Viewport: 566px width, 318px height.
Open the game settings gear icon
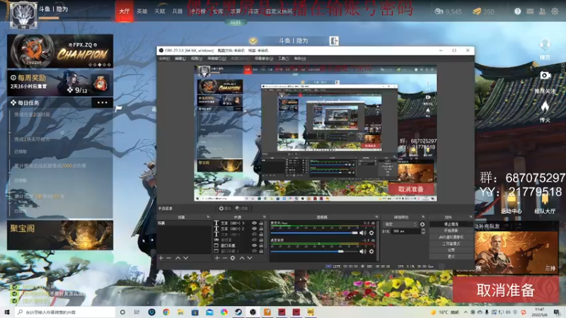(555, 11)
